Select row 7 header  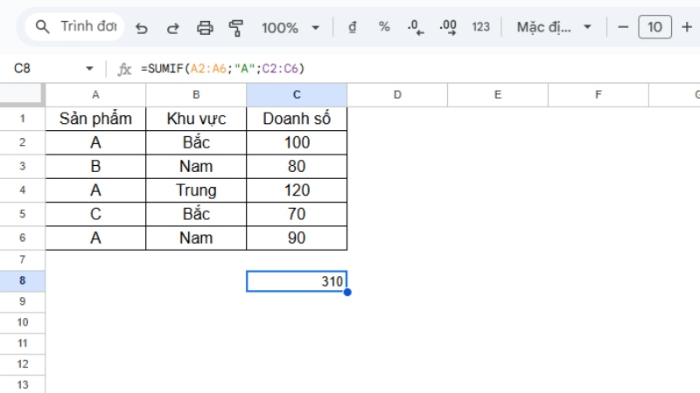[23, 259]
